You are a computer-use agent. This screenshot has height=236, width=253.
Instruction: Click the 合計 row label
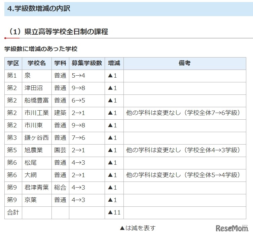[13, 212]
